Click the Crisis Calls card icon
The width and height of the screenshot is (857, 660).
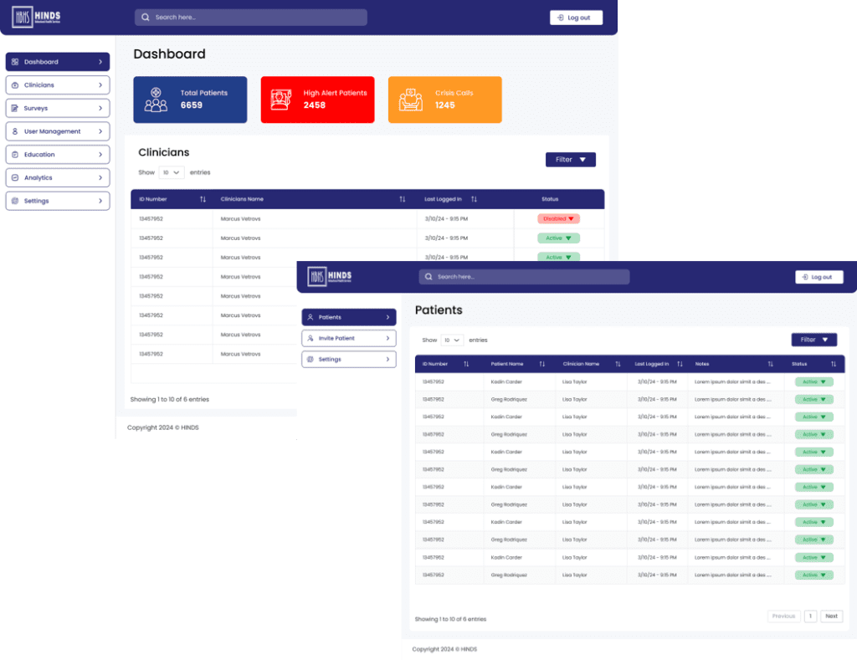pyautogui.click(x=410, y=100)
